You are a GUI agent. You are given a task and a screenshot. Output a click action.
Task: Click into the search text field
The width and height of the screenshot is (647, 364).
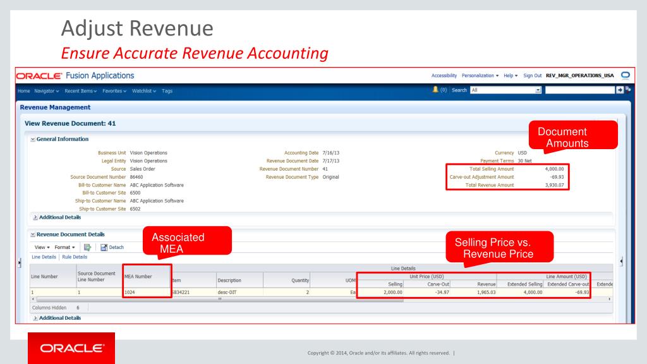[580, 90]
